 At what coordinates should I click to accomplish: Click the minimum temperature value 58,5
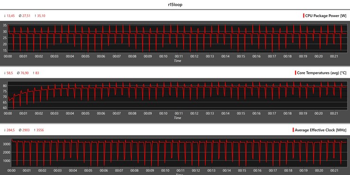[10, 73]
